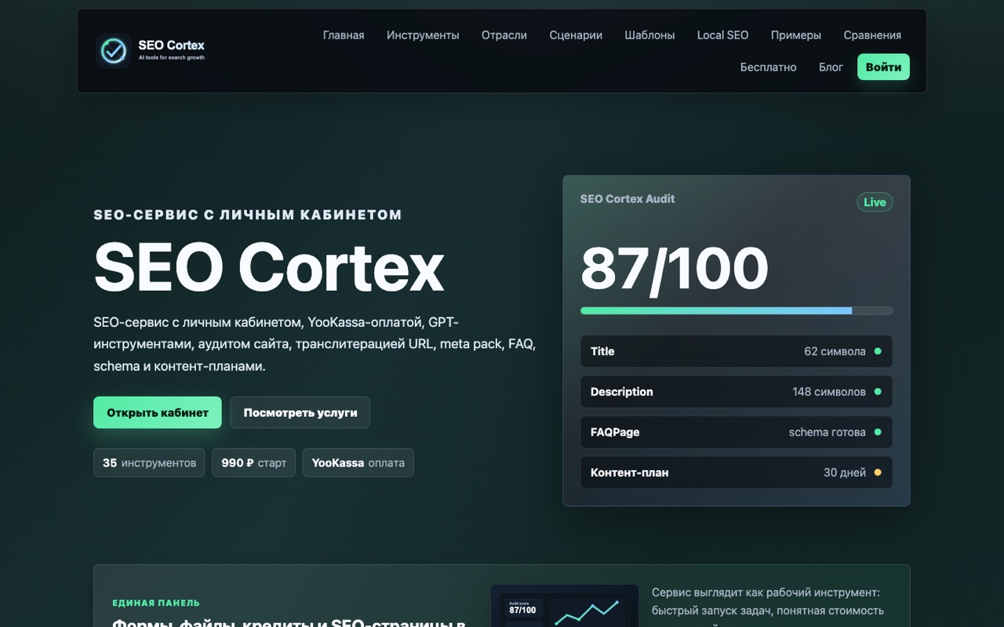Viewport: 1004px width, 627px height.
Task: Click the green status dot beside Title
Action: 878,351
